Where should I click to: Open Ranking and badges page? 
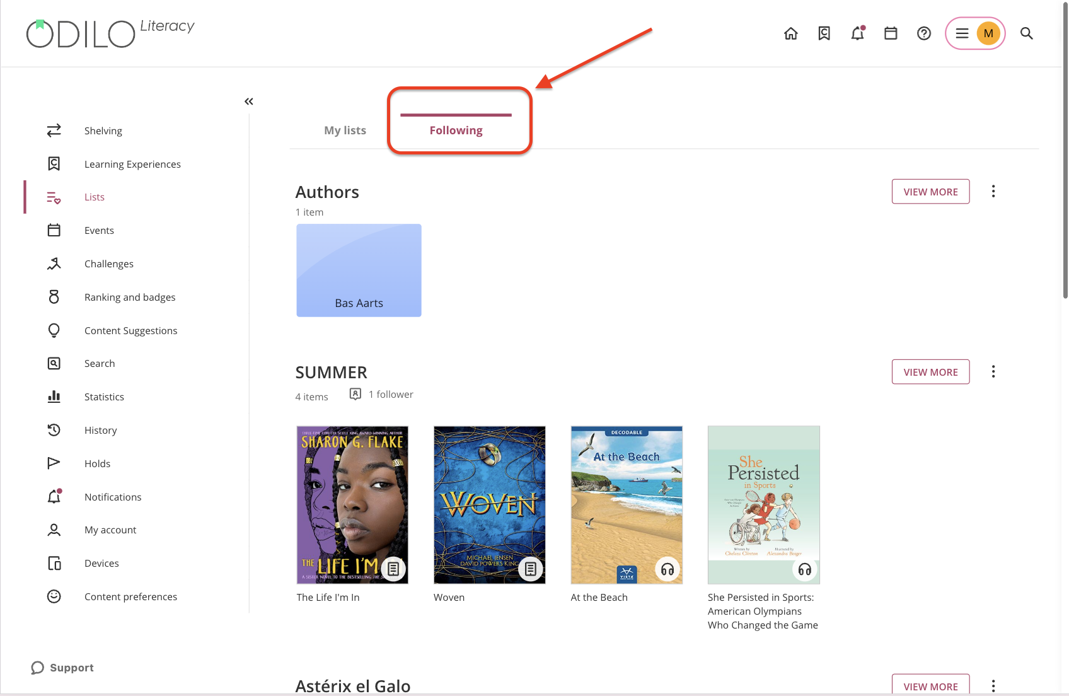[x=130, y=297]
